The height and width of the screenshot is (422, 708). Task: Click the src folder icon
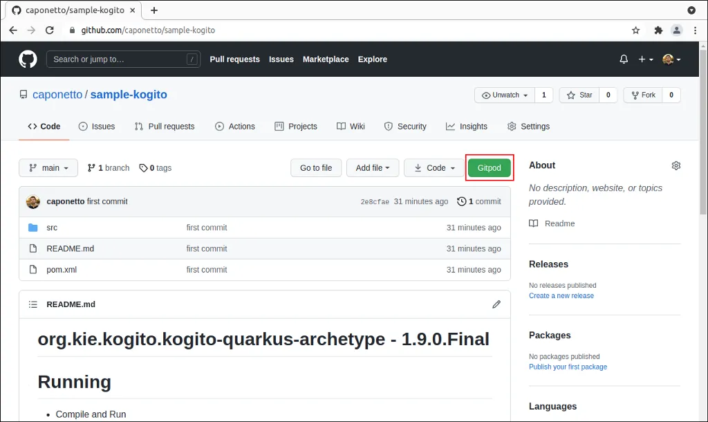point(33,228)
